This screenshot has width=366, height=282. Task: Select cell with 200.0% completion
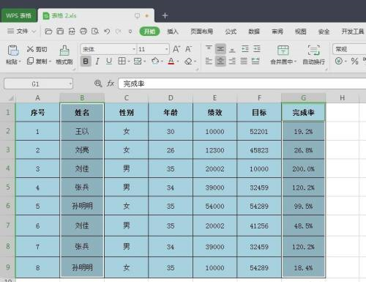[303, 168]
